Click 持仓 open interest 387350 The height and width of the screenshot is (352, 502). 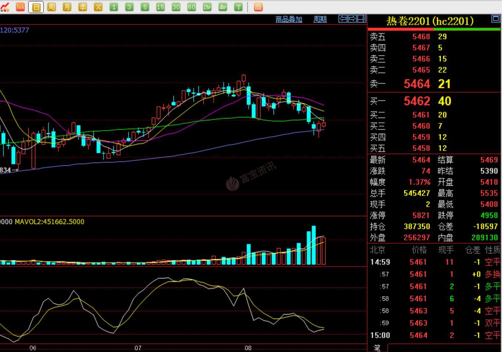pos(417,227)
